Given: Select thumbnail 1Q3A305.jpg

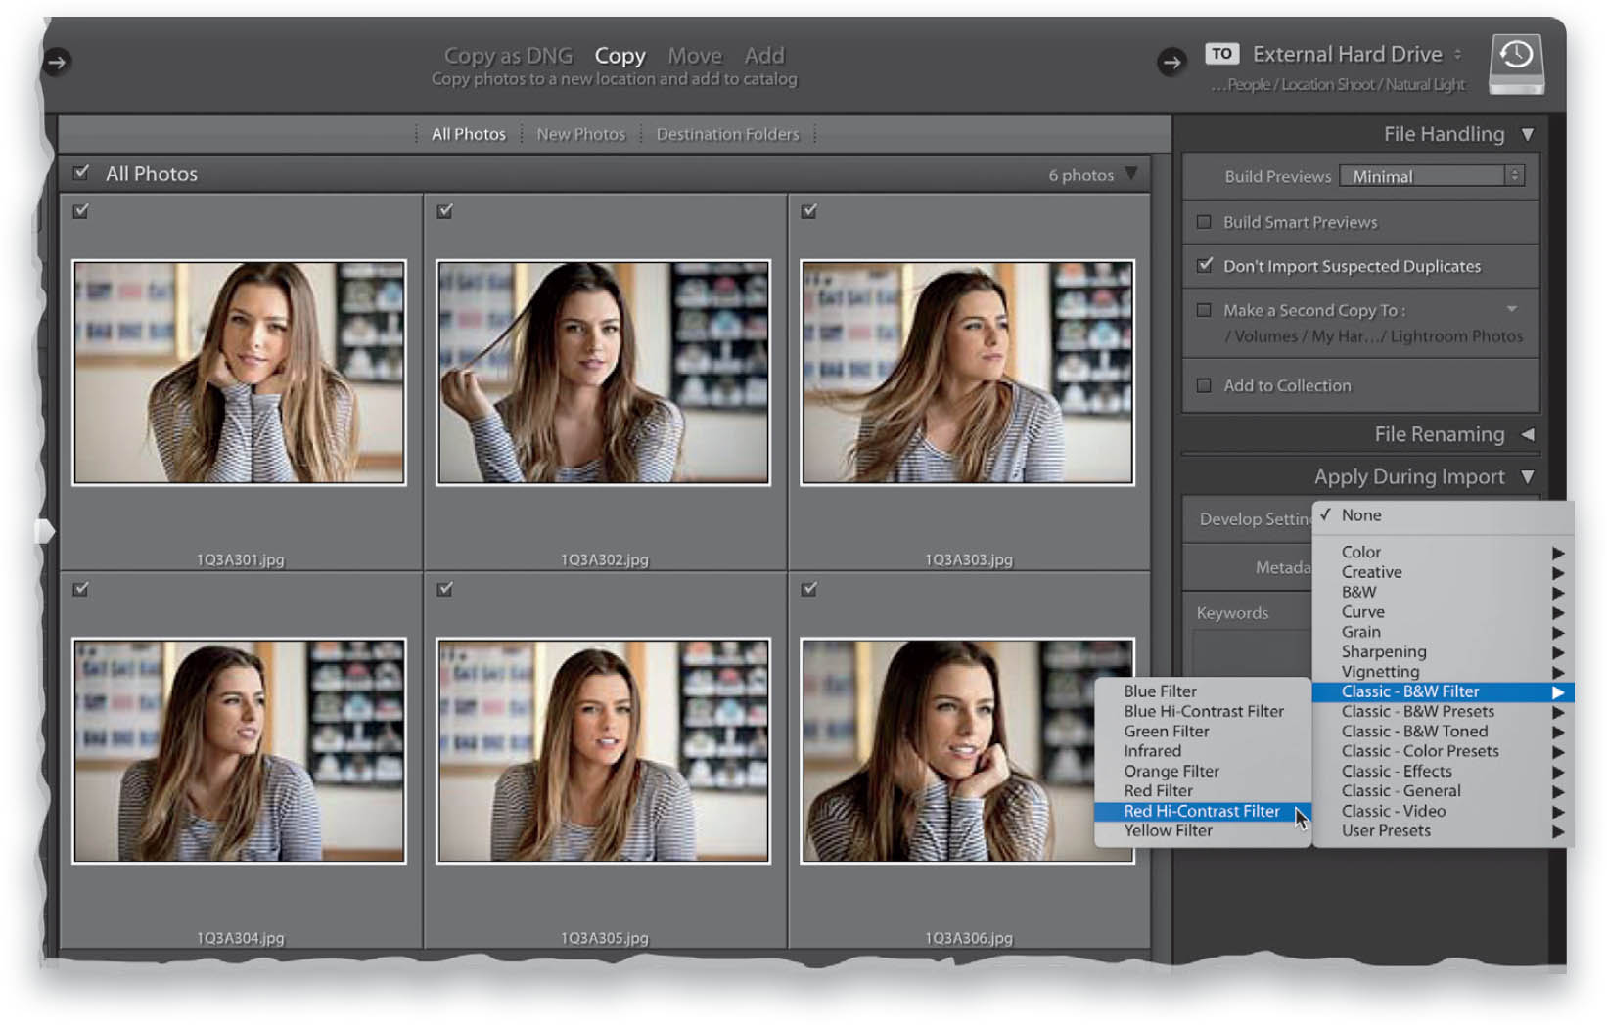Looking at the screenshot, I should (603, 751).
